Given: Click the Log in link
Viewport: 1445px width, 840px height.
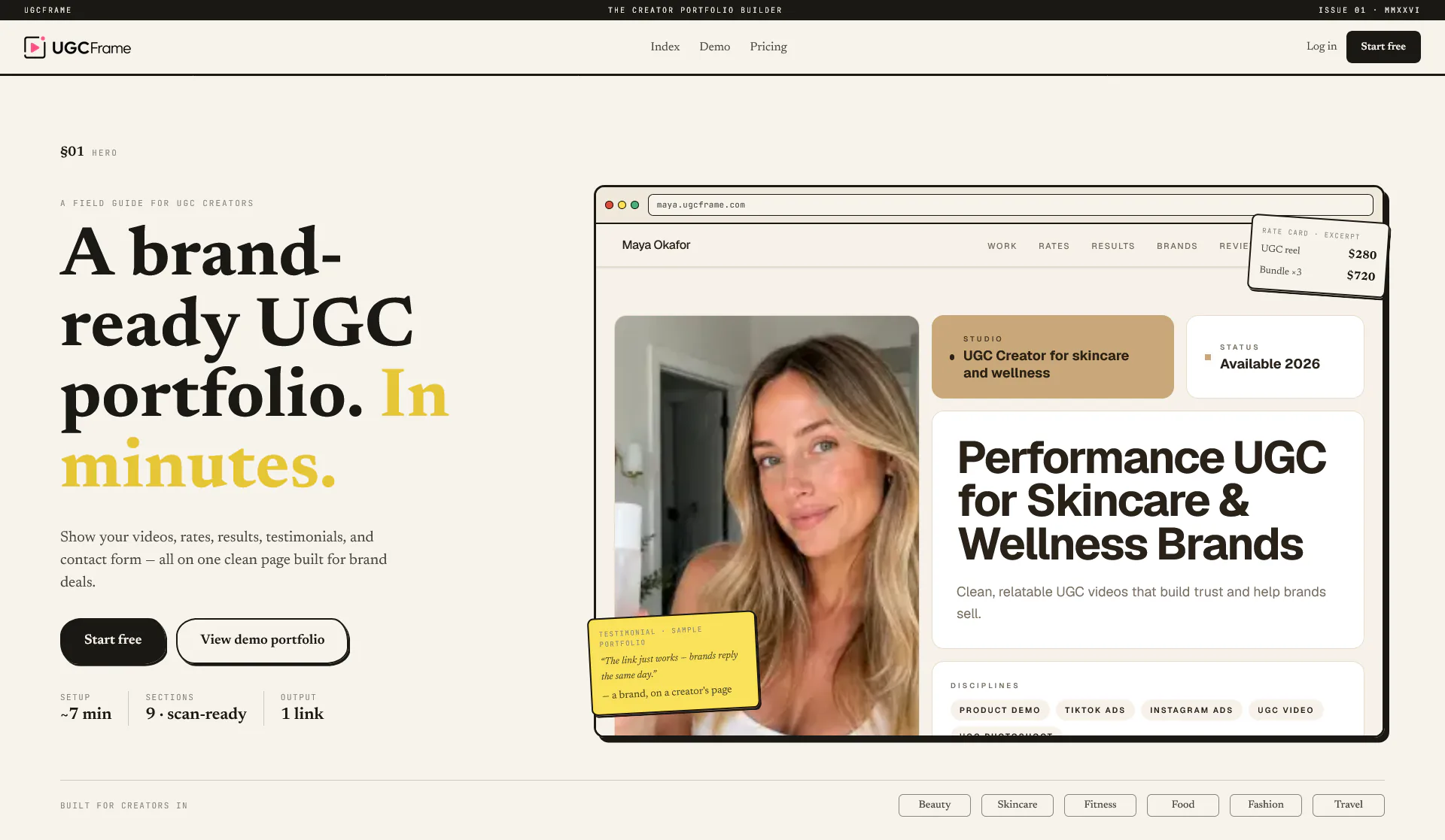Looking at the screenshot, I should [1322, 47].
